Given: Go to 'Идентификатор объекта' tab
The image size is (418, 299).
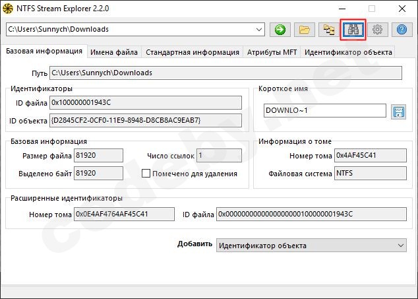Looking at the screenshot, I should 348,52.
